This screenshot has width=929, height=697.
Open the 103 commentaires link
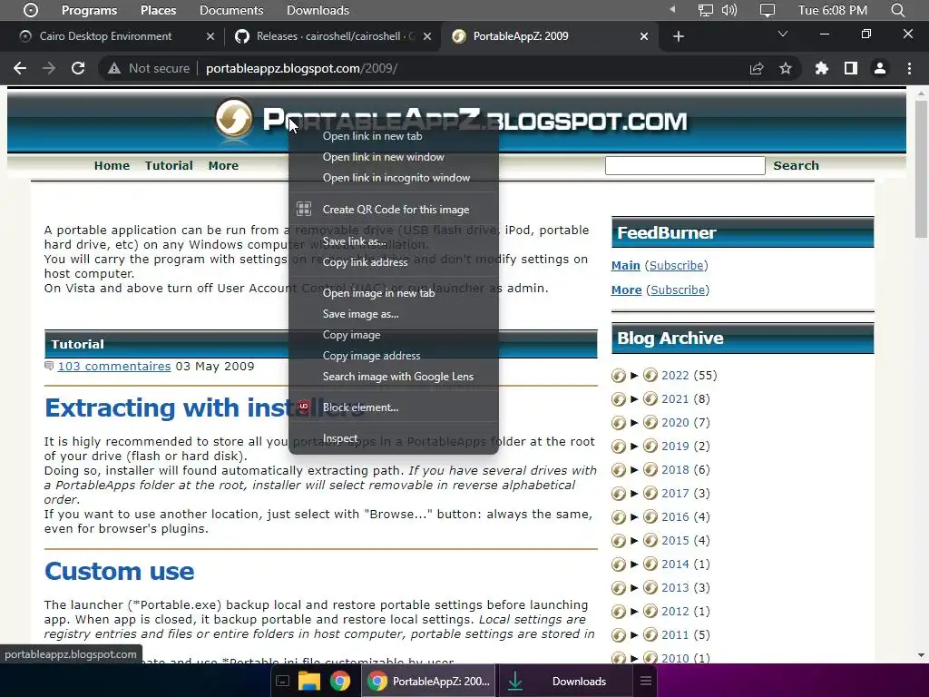pos(113,367)
